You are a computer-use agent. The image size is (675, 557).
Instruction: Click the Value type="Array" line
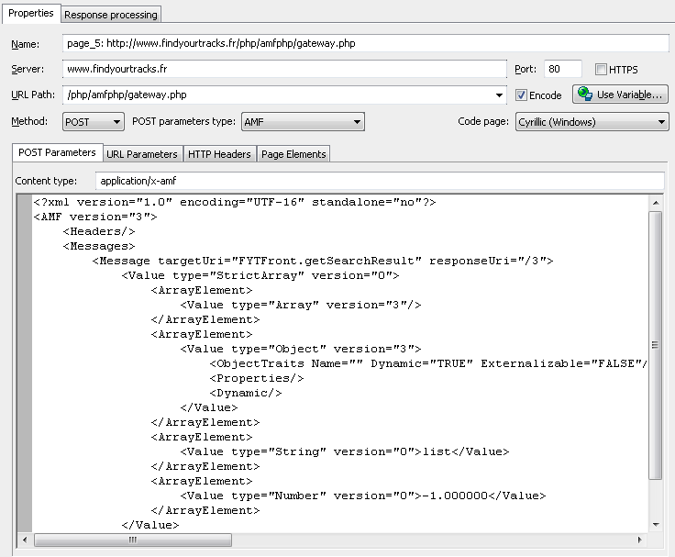(x=301, y=305)
